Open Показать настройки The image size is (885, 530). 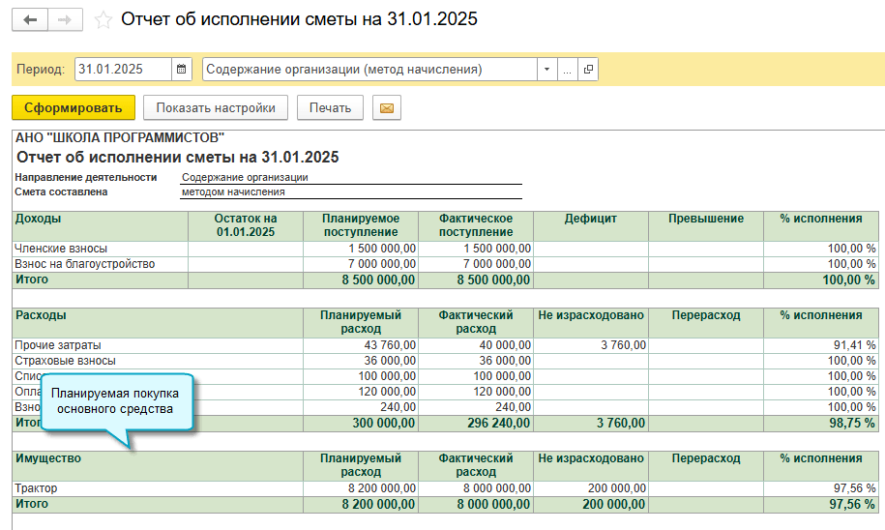point(216,107)
